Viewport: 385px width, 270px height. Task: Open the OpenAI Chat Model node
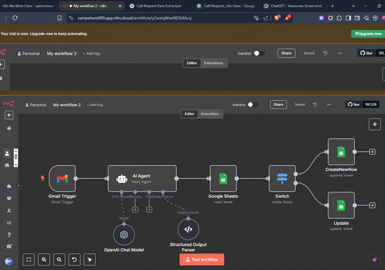coord(124,235)
